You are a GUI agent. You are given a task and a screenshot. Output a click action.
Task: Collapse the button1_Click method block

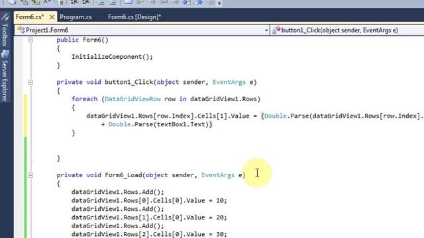[30, 82]
